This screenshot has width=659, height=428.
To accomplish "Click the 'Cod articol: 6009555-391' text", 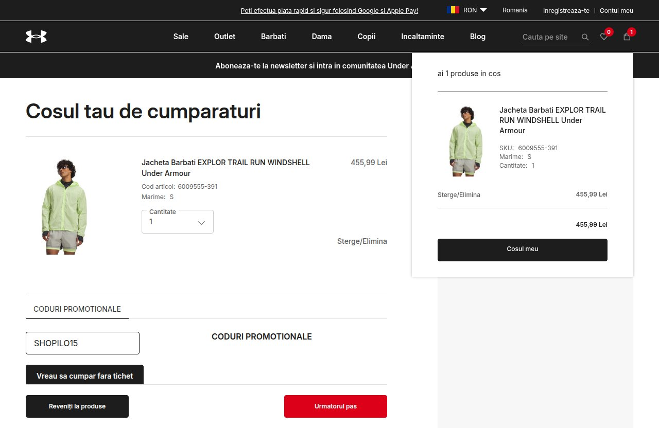I will (180, 187).
